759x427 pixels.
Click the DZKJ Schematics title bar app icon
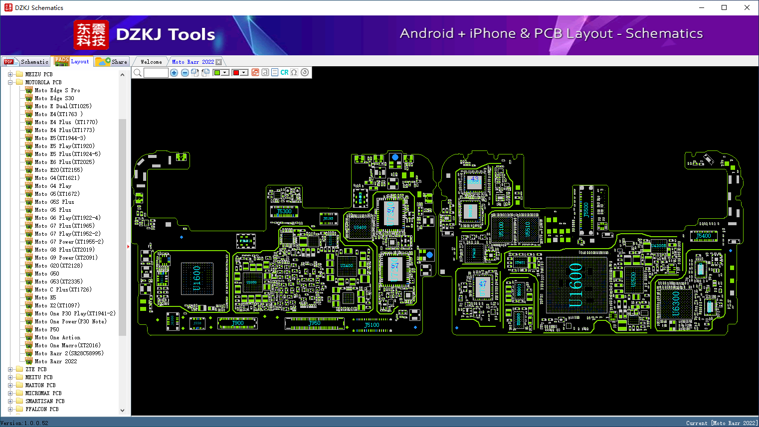click(x=8, y=7)
